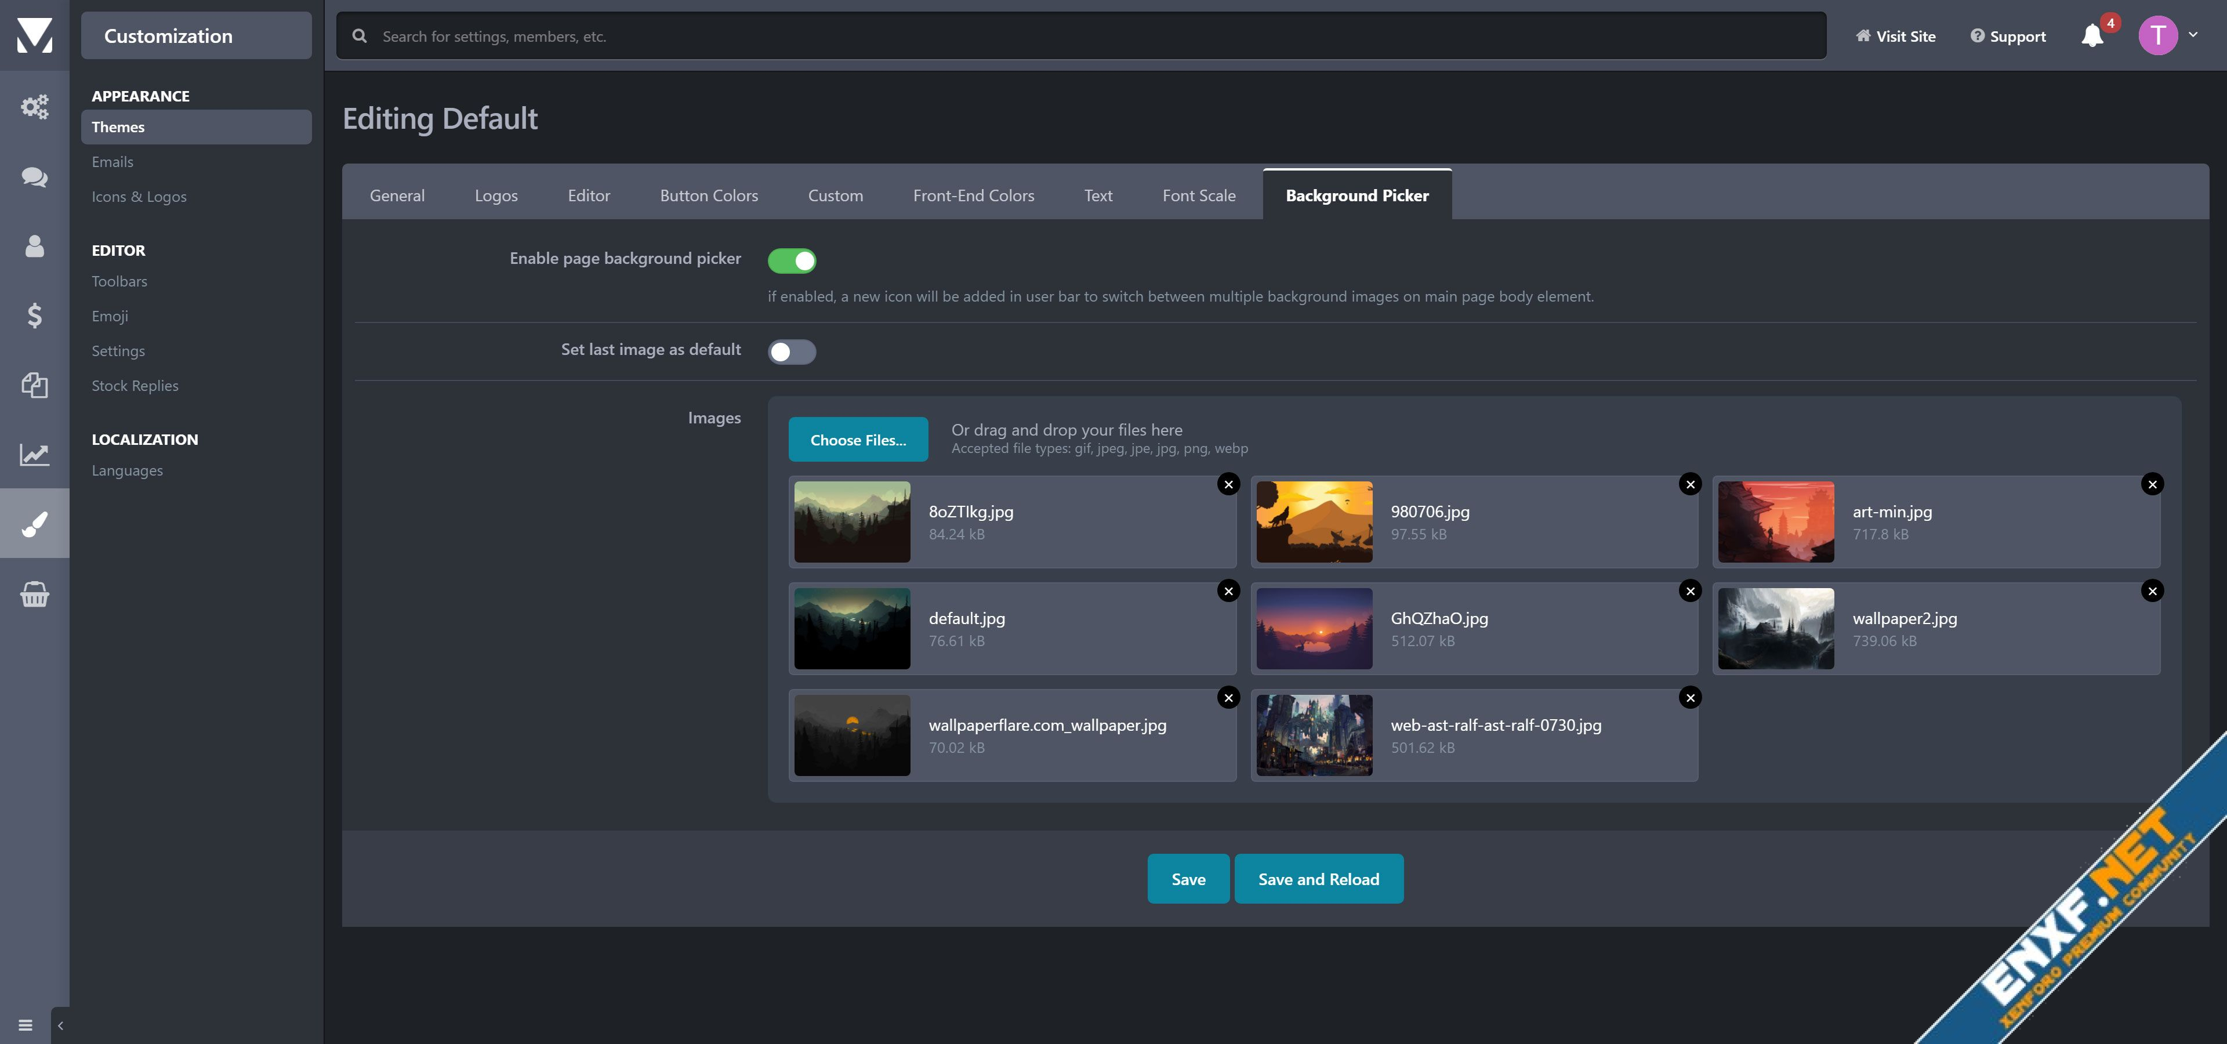Image resolution: width=2227 pixels, height=1044 pixels.
Task: Remove the art-min.jpg image
Action: [x=2152, y=484]
